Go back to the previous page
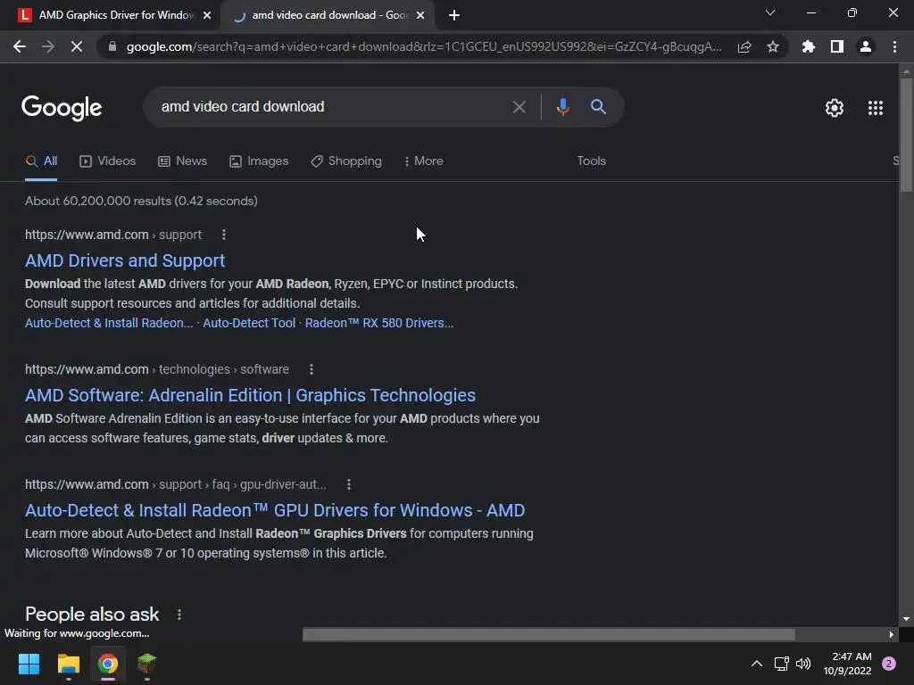Image resolution: width=914 pixels, height=685 pixels. click(20, 46)
